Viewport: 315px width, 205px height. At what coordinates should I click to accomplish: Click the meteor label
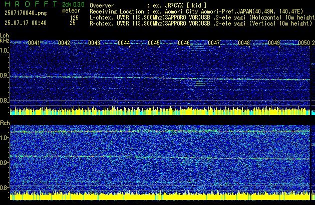tap(71, 10)
